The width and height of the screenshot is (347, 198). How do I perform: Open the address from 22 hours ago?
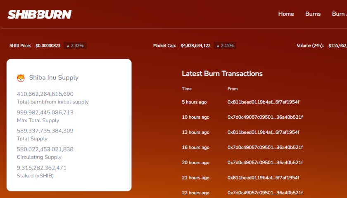[x=265, y=193]
